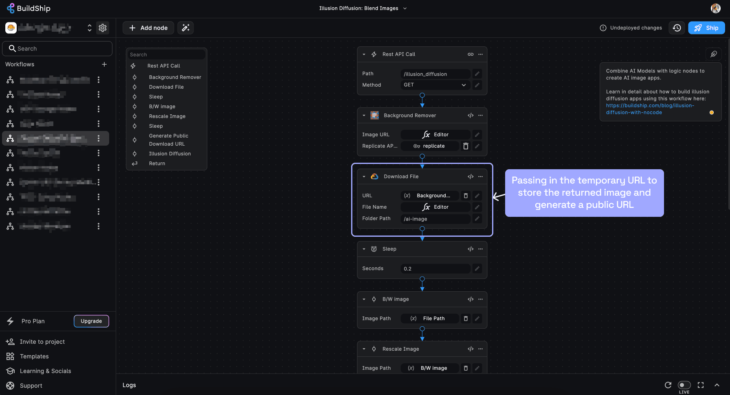Collapse the Download File node

click(x=364, y=177)
